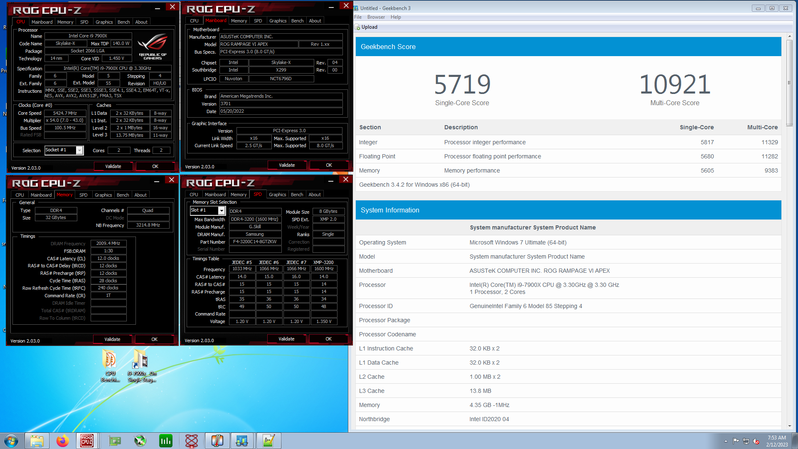Switch to Bench tab in CPU window

click(x=124, y=22)
